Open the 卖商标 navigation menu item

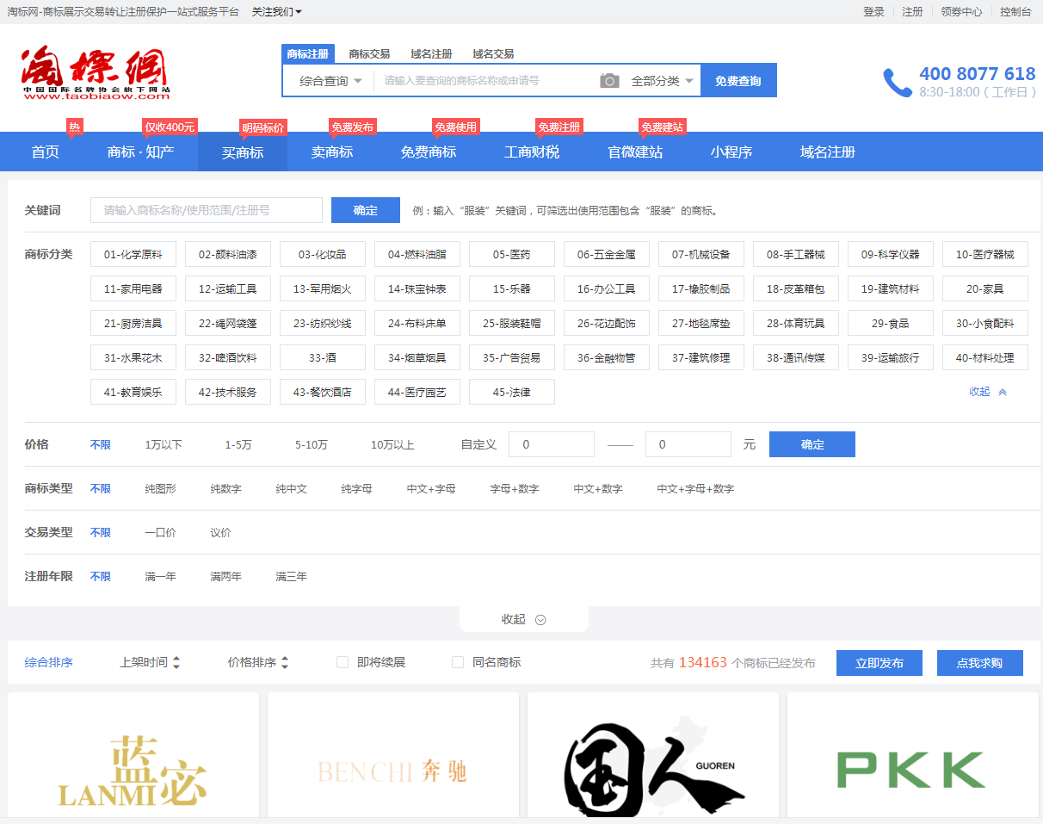[x=332, y=152]
